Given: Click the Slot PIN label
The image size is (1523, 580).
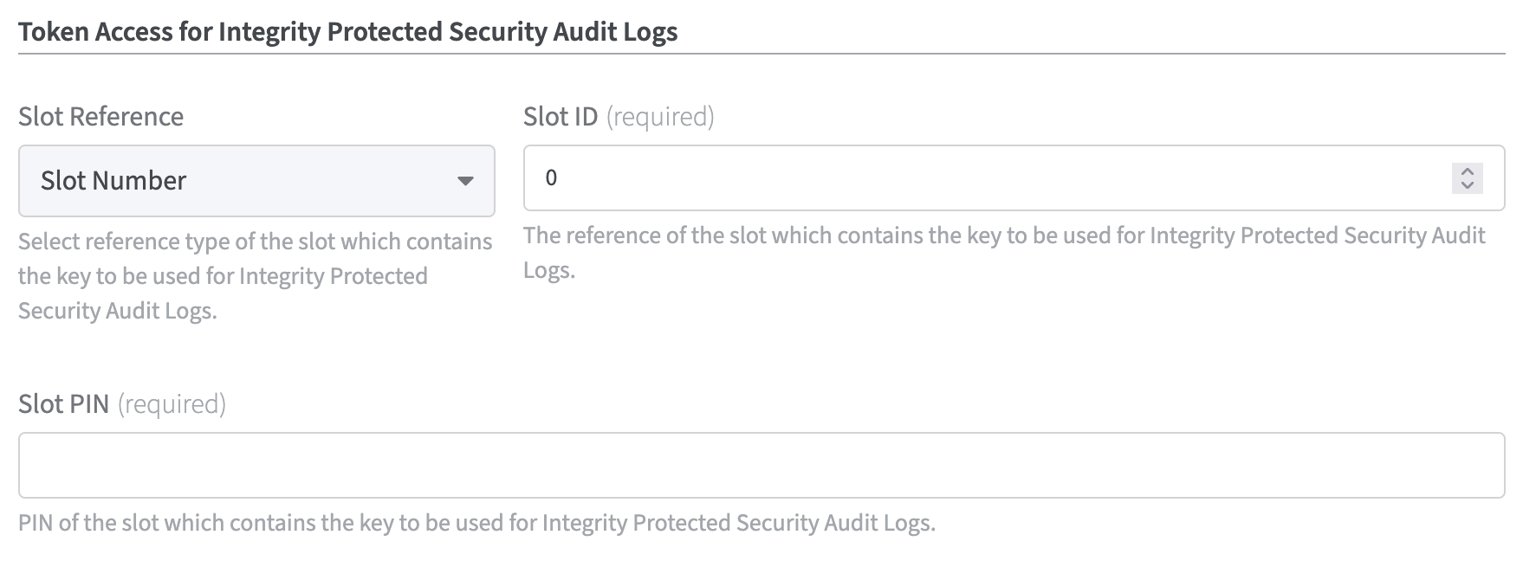Looking at the screenshot, I should (x=63, y=404).
